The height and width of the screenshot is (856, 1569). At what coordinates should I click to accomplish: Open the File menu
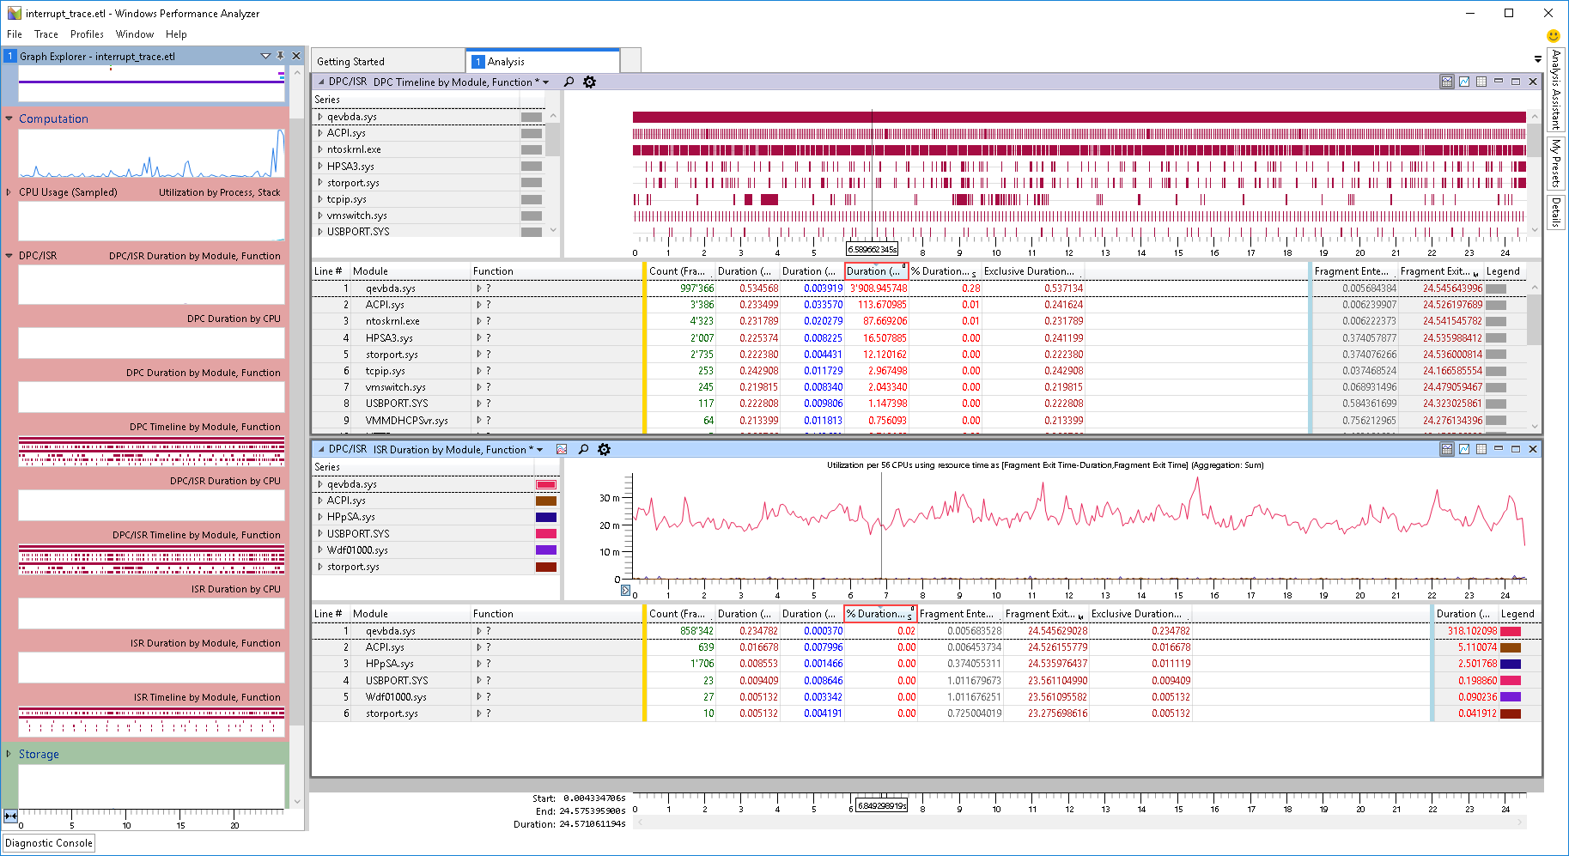point(15,34)
